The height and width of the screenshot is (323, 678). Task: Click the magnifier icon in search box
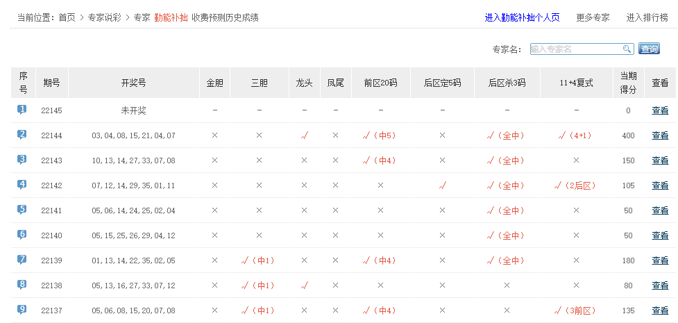click(627, 49)
